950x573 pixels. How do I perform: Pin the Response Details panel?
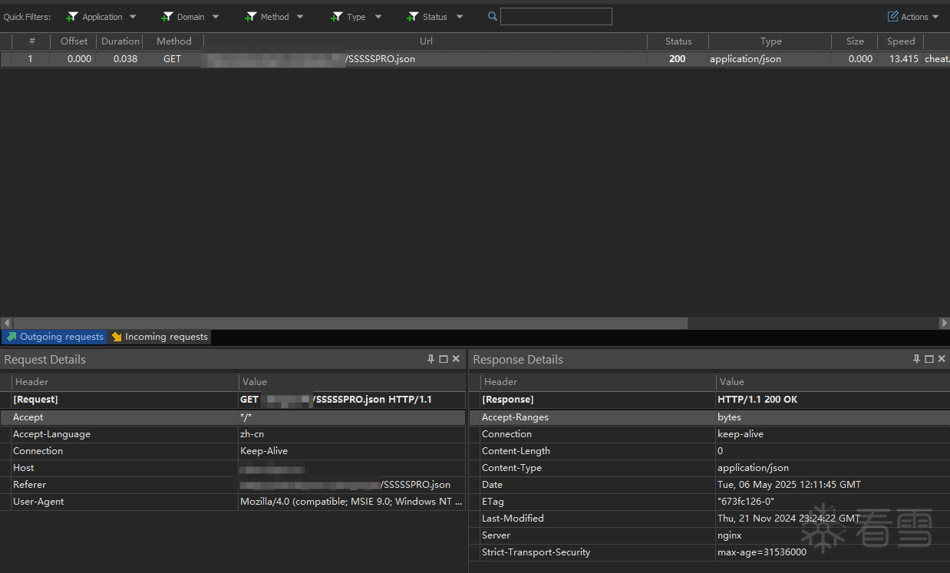[916, 359]
